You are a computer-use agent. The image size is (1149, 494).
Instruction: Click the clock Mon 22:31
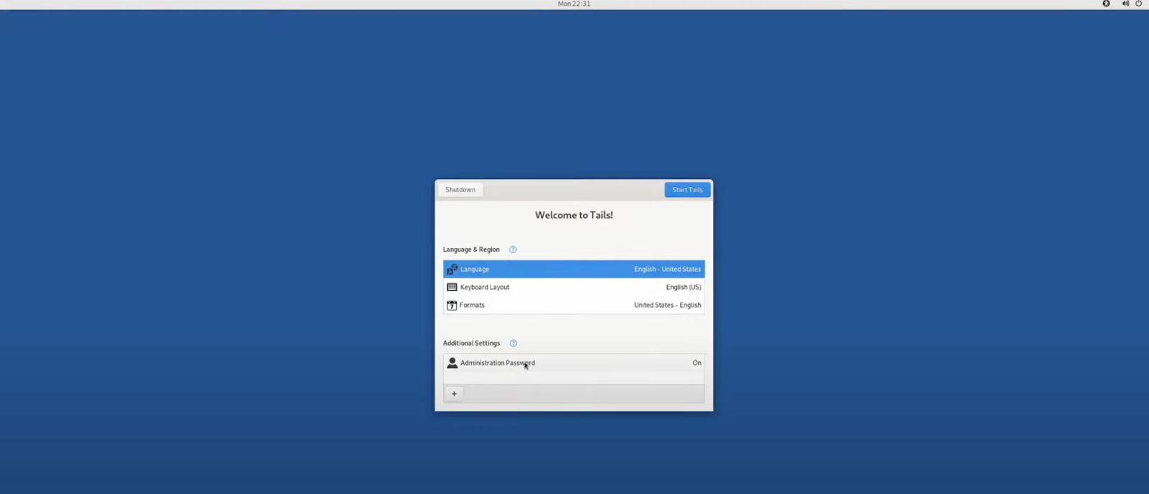574,4
